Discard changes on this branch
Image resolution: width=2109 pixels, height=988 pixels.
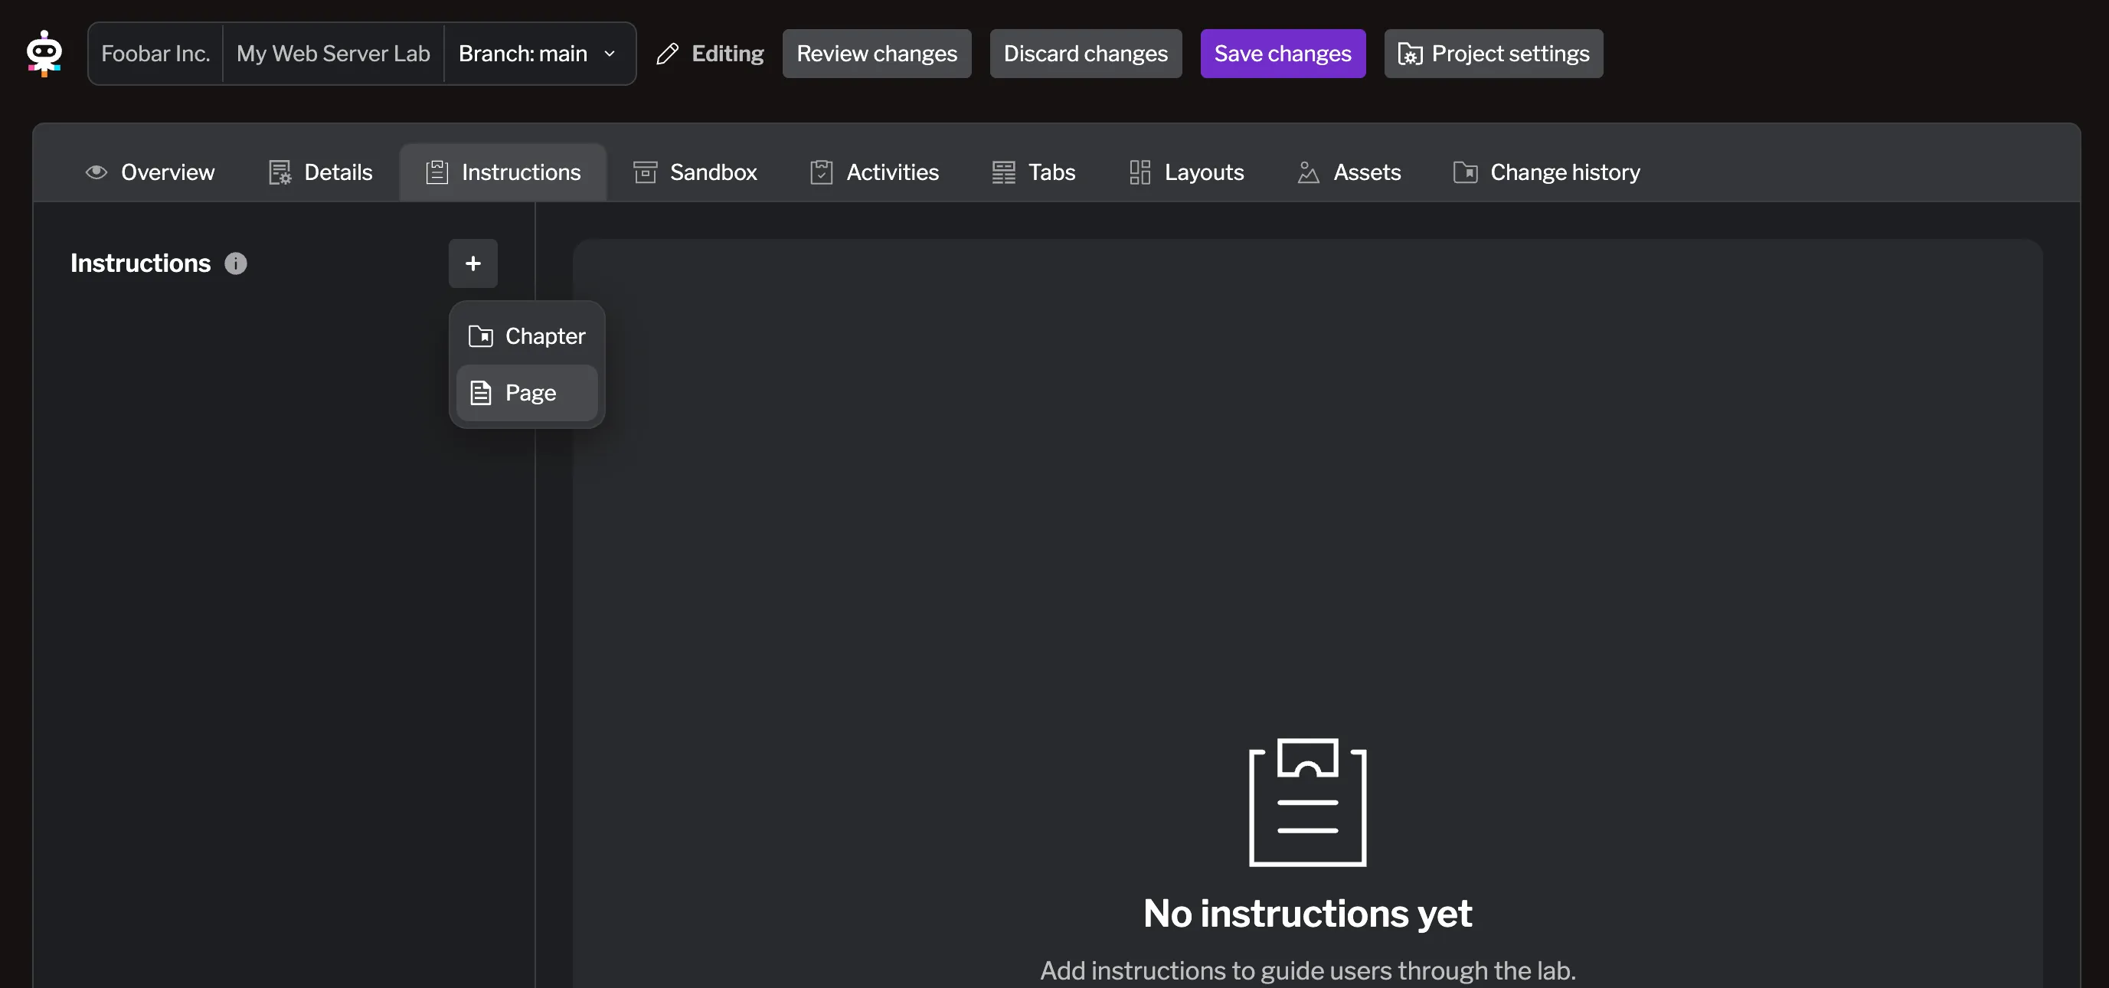1085,53
